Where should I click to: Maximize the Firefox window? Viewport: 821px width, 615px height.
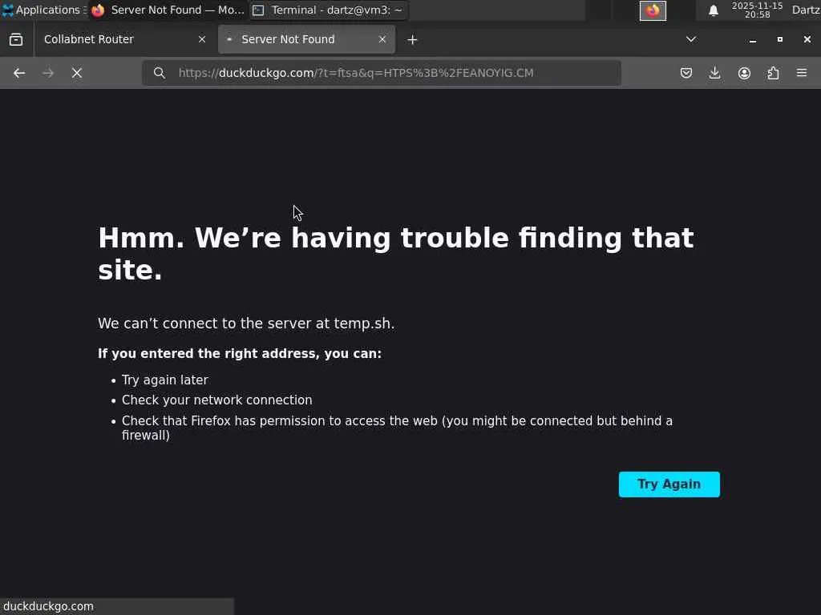780,39
